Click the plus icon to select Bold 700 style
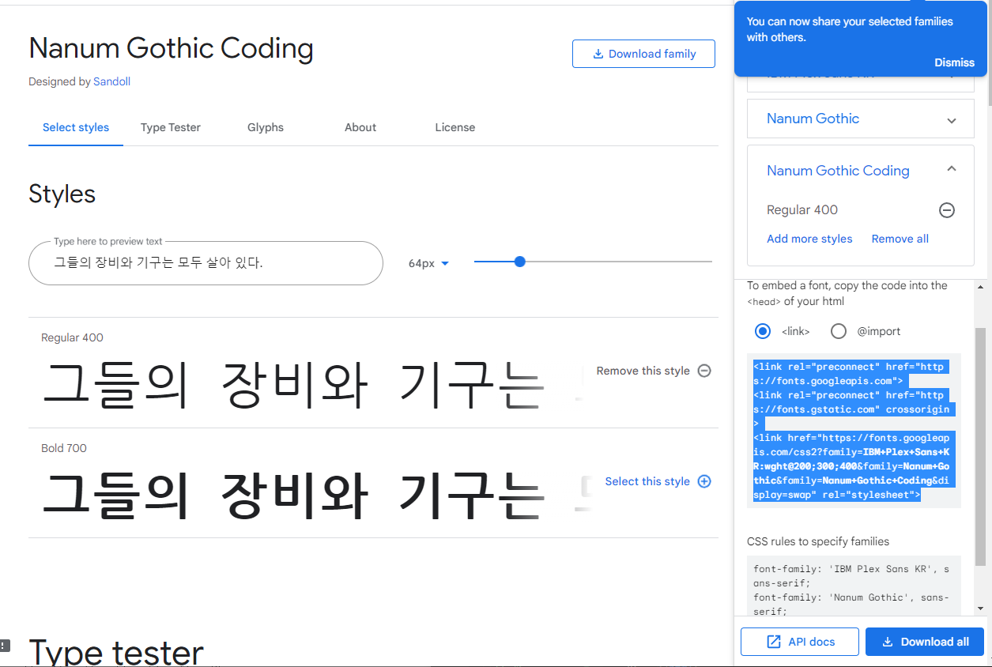The height and width of the screenshot is (667, 992). coord(704,481)
